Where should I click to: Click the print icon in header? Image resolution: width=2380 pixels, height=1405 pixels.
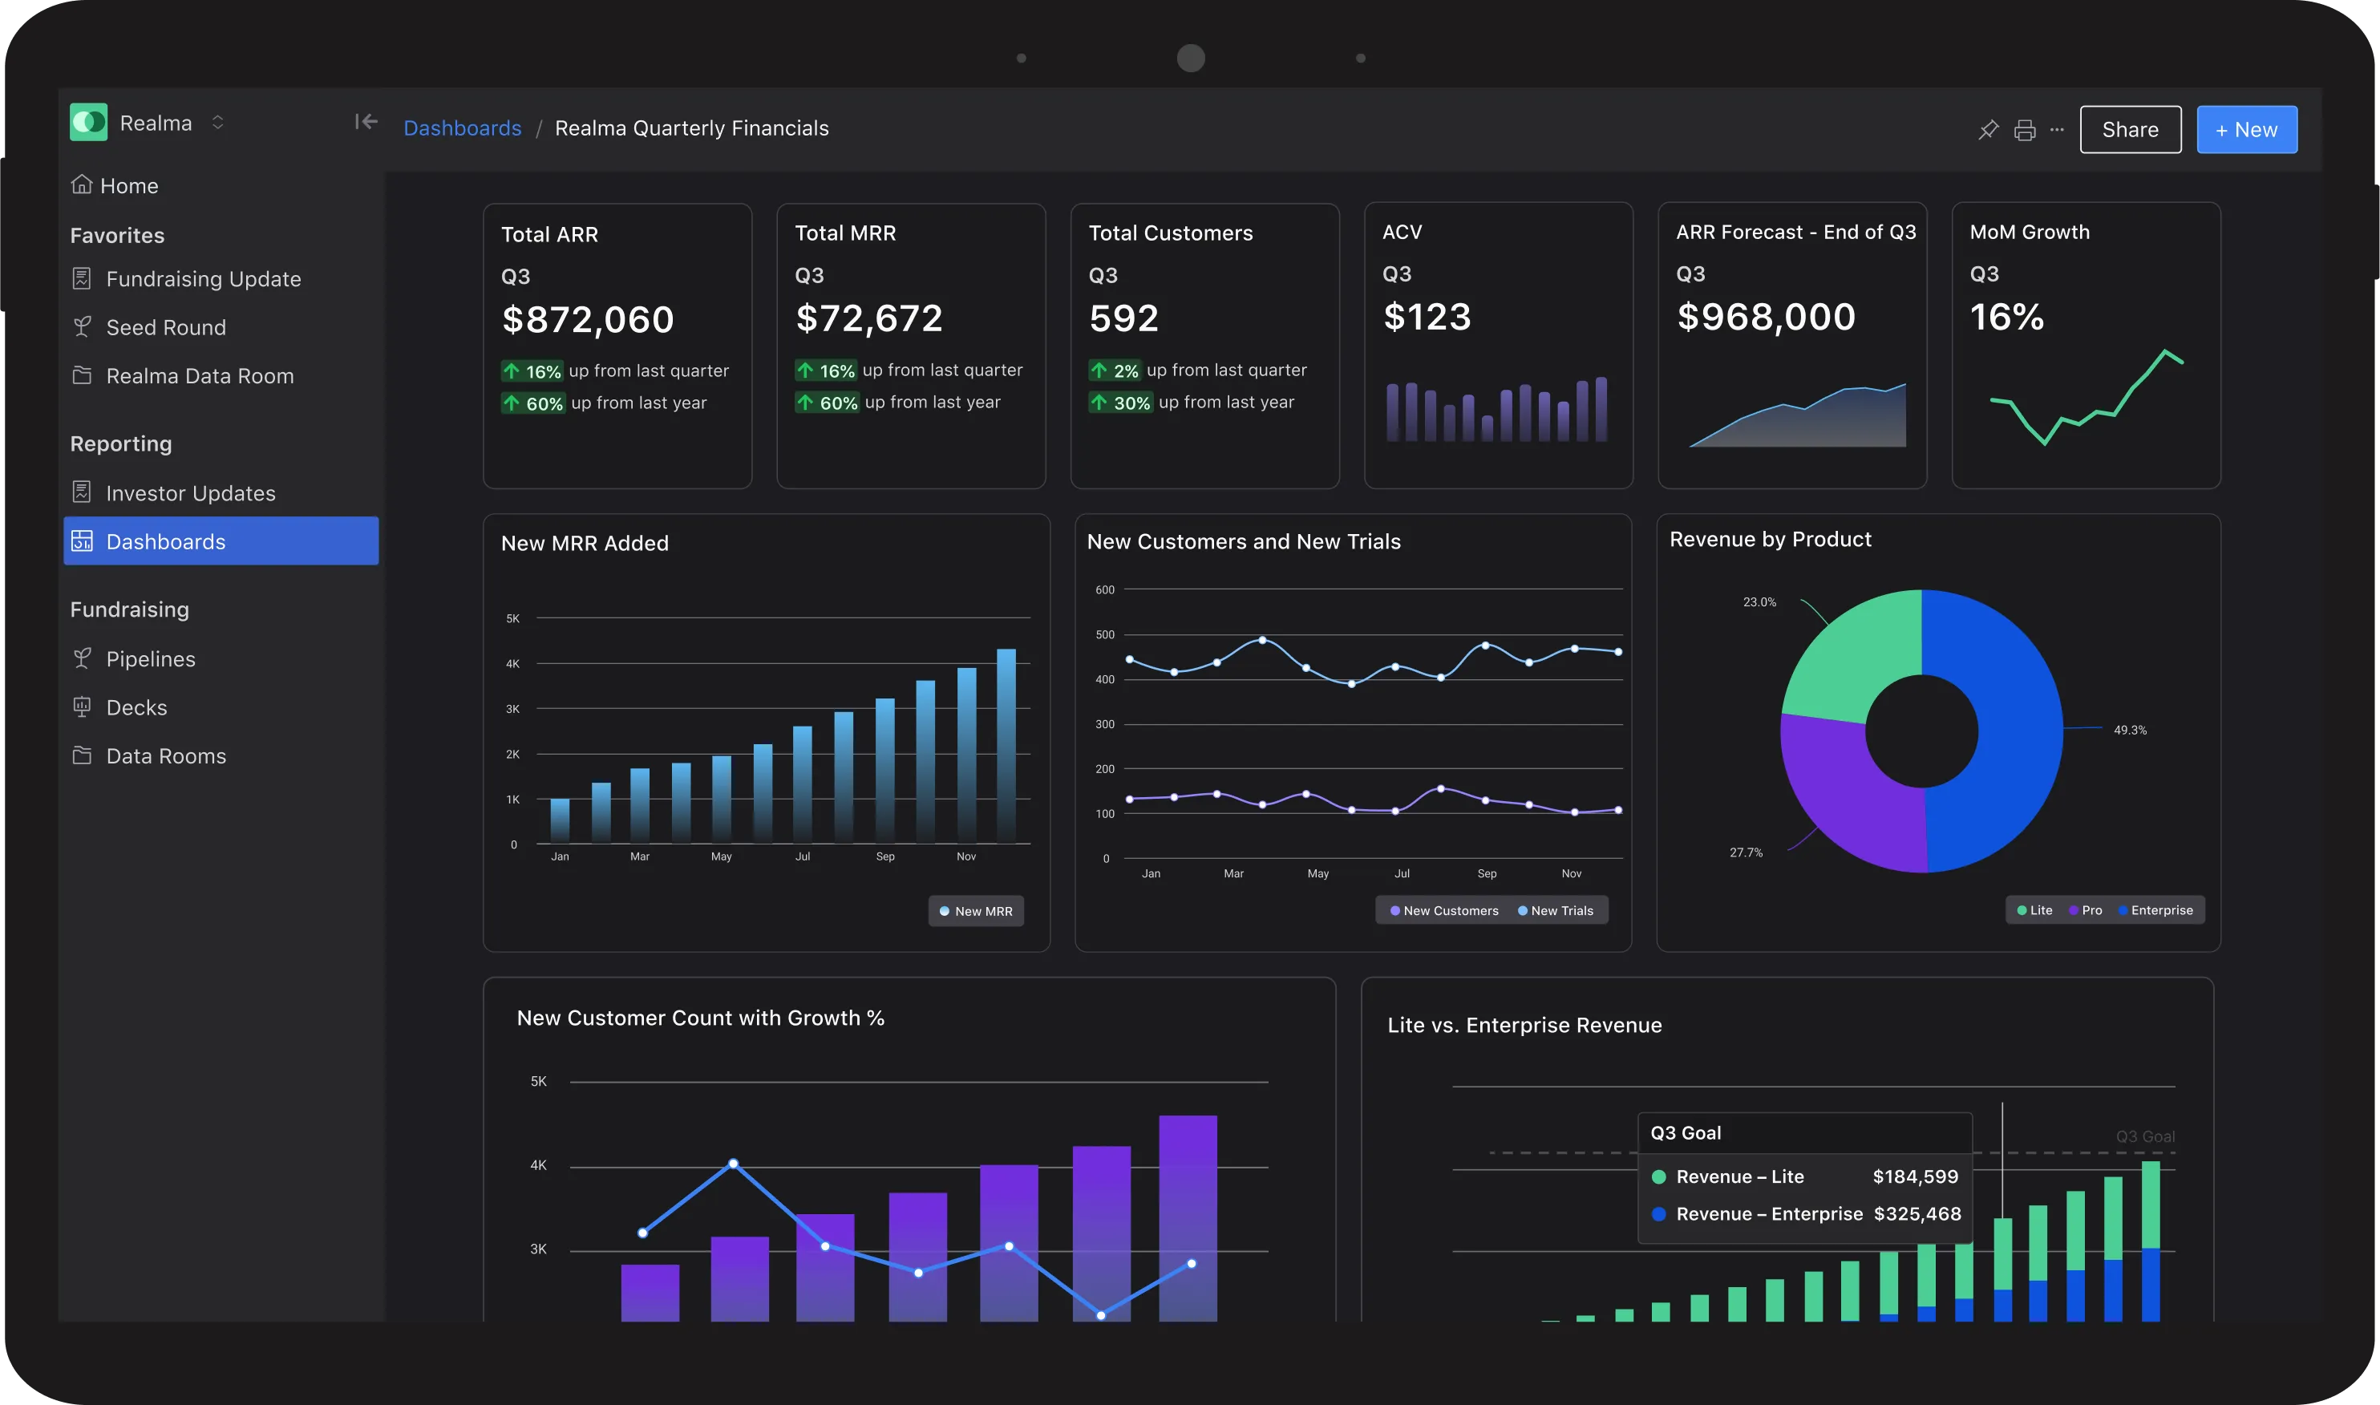pyautogui.click(x=2024, y=130)
